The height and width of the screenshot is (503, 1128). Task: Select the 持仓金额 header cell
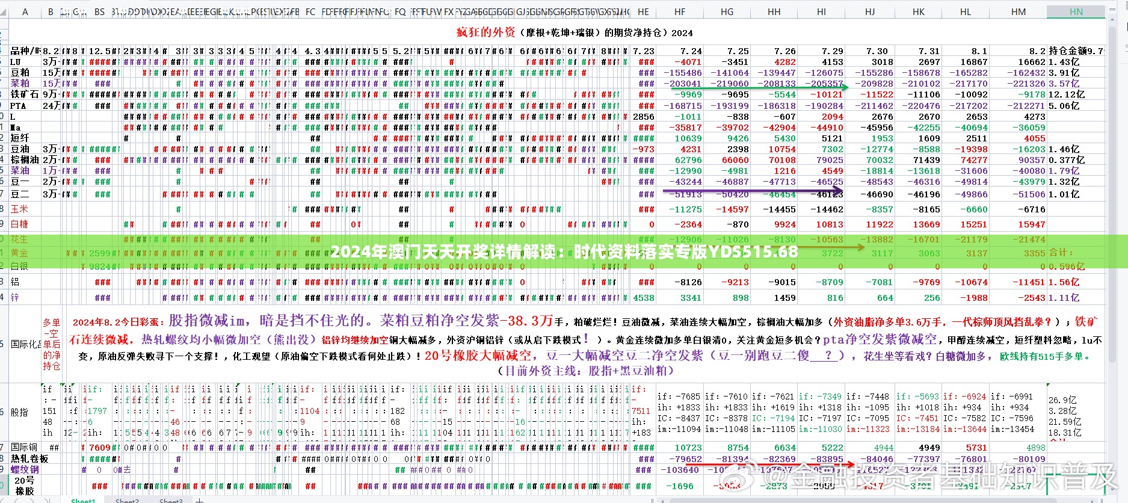pyautogui.click(x=1076, y=51)
